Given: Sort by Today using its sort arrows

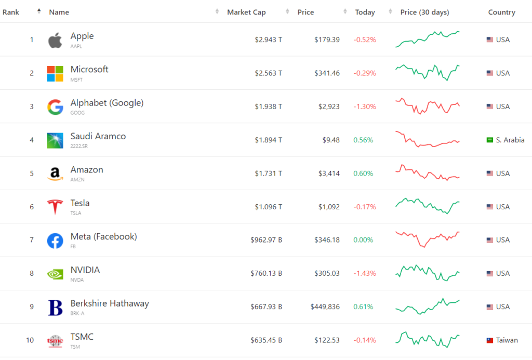Looking at the screenshot, I should [x=390, y=11].
